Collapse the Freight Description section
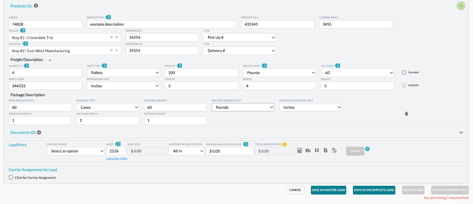This screenshot has width=473, height=204. point(50,60)
